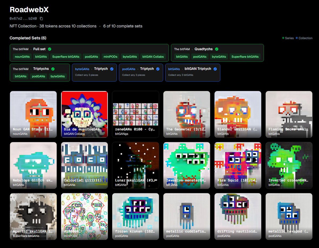Click the wallet address 0x67e2...b240
Image resolution: width=319 pixels, height=248 pixels.
pyautogui.click(x=24, y=19)
